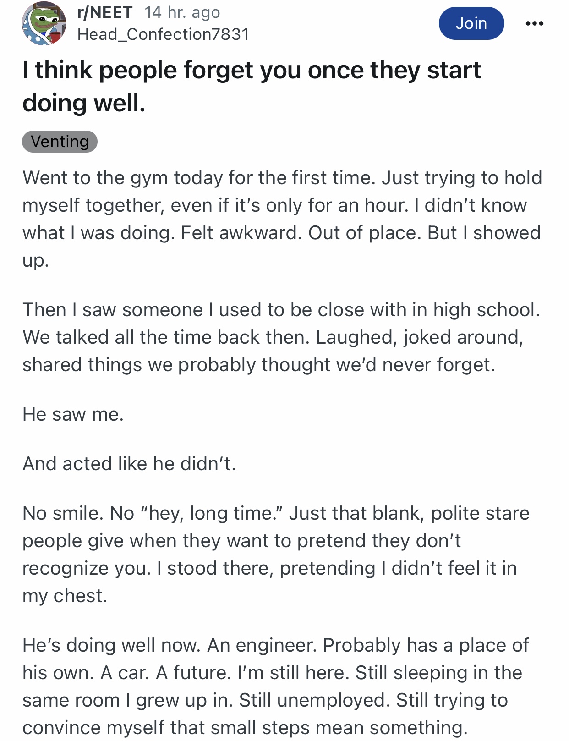Open the r/NEET community avatar
Image resolution: width=569 pixels, height=741 pixels.
44,23
